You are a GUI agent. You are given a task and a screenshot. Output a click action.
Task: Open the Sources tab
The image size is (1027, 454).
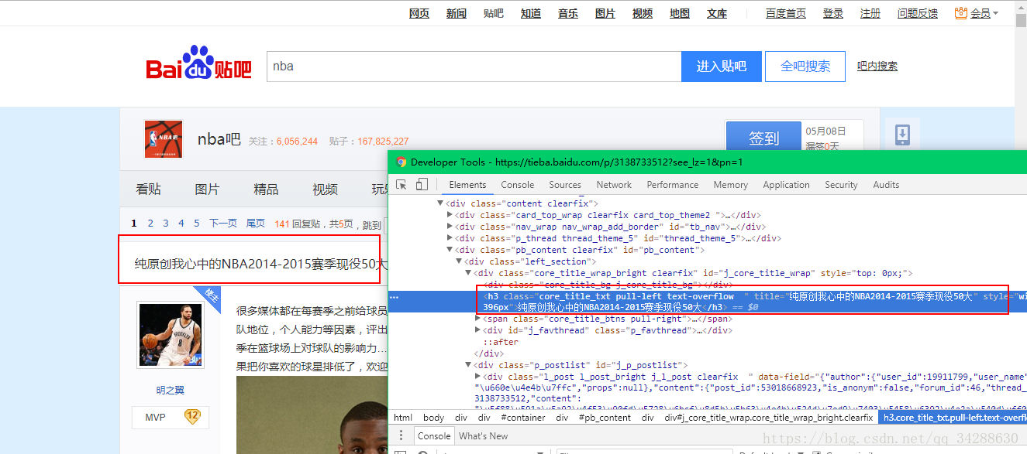coord(565,185)
